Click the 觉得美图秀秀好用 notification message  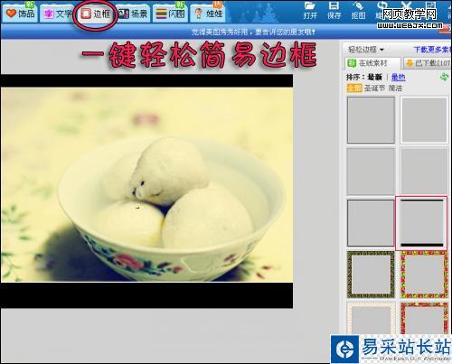click(253, 32)
